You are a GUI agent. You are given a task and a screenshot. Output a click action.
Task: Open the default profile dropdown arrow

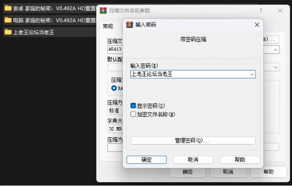276,67
